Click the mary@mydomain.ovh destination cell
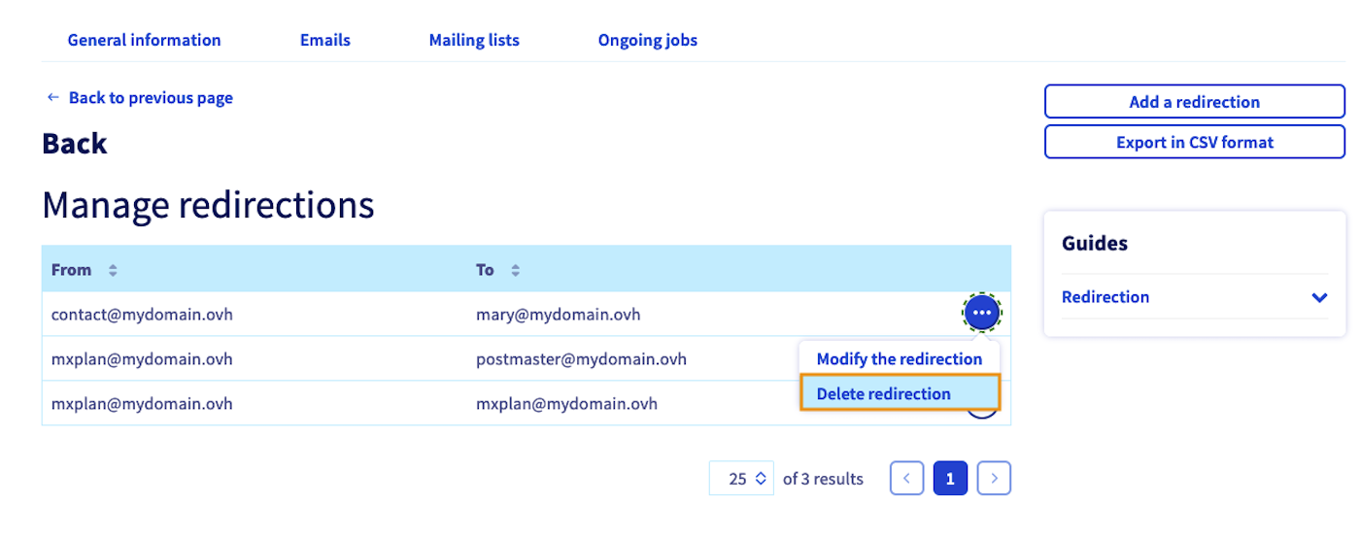The height and width of the screenshot is (539, 1360). (x=558, y=315)
